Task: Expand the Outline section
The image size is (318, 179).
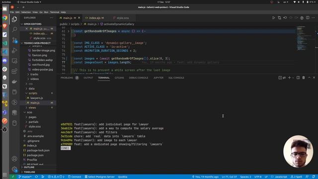Action: coord(29,167)
